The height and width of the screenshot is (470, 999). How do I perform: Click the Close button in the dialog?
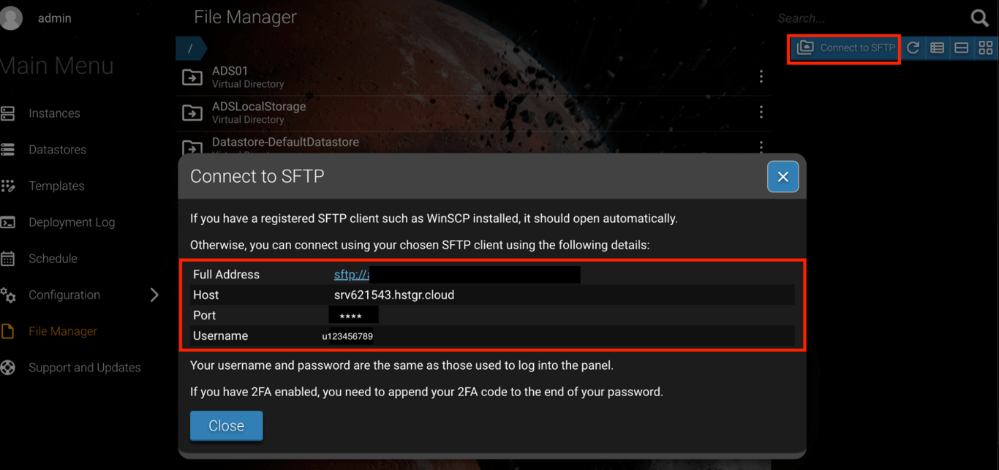(x=226, y=425)
